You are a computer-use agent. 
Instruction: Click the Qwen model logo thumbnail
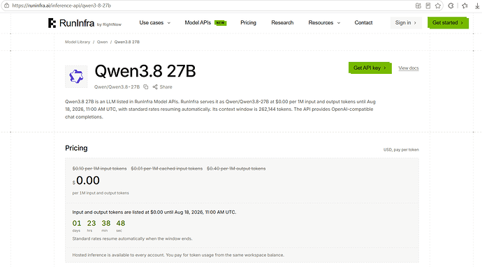tap(76, 77)
